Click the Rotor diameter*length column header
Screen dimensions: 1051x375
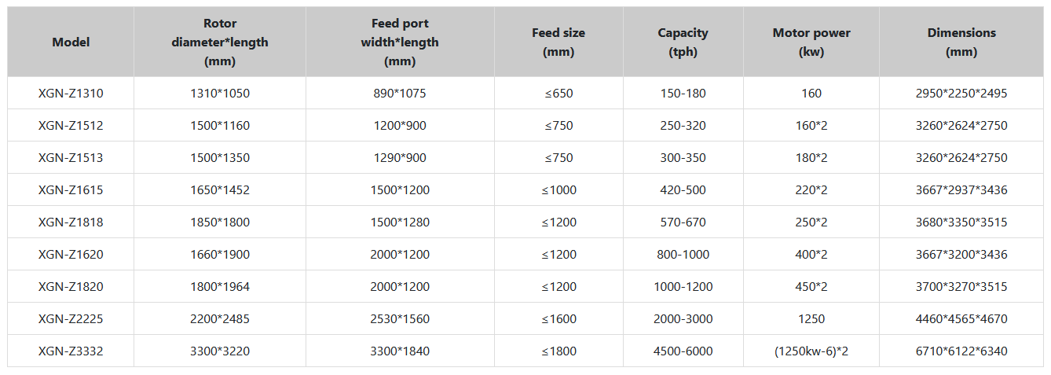220,42
